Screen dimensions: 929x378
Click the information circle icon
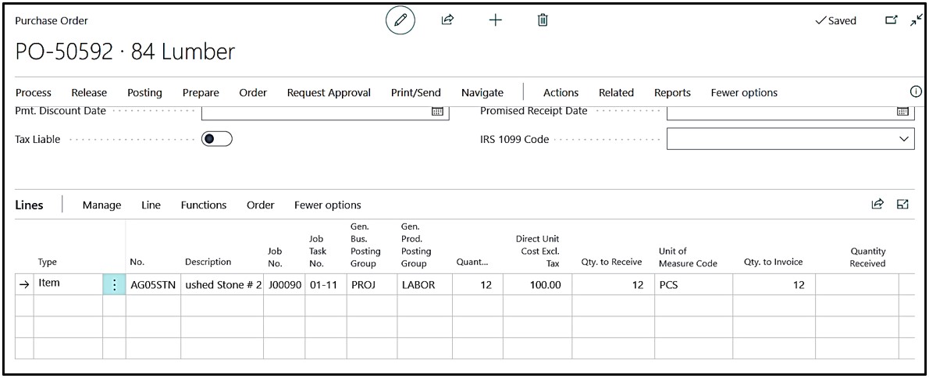click(916, 91)
